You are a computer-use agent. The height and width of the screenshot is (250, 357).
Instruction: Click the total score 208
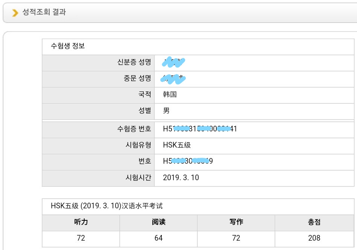(314, 238)
